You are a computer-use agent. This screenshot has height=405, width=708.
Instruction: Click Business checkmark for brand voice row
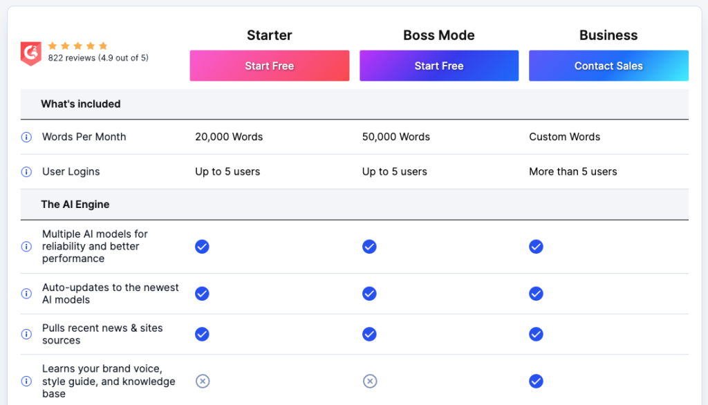click(x=536, y=381)
